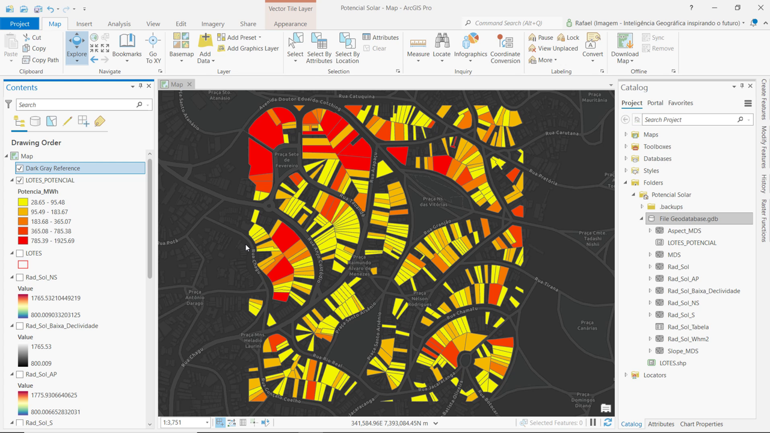Hide the Dark Gray Reference layer
This screenshot has width=770, height=433.
coord(20,168)
